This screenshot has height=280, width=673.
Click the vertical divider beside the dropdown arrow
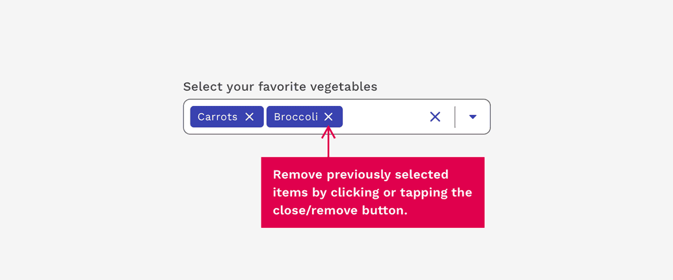455,117
